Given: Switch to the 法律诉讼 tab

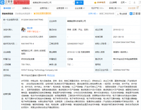Looking at the screenshot, I should [x=27, y=8].
